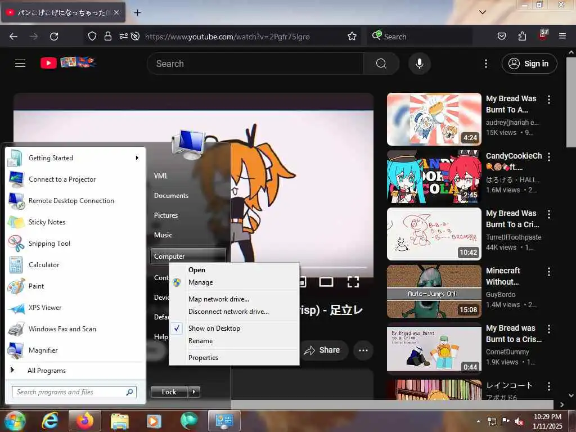
Task: Choose Rename in the context menu
Action: click(x=234, y=341)
